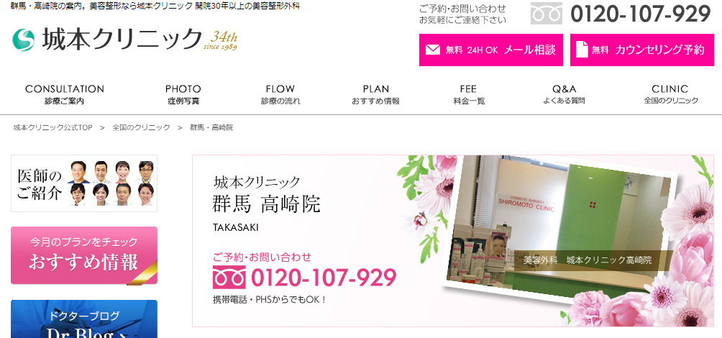Open the 医師のご紹介 doctors banner
Image resolution: width=722 pixels, height=338 pixels.
pyautogui.click(x=84, y=183)
